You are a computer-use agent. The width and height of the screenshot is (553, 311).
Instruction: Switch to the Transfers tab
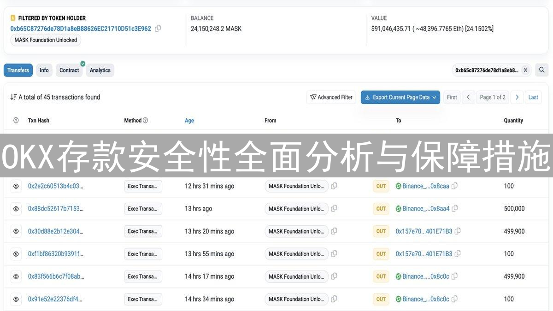click(x=18, y=70)
